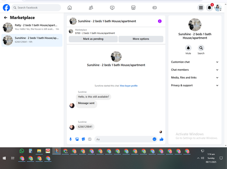
Task: Open the grid Menu icon
Action: tap(201, 8)
